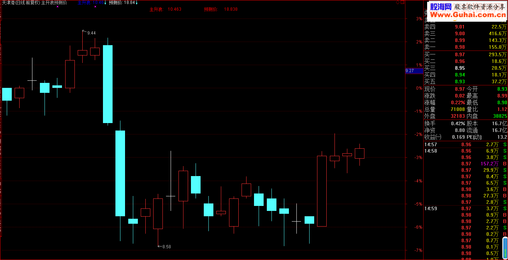Click the 29.9万 sell trade row
Viewport: 508px width, 260px height.
pyautogui.click(x=465, y=170)
